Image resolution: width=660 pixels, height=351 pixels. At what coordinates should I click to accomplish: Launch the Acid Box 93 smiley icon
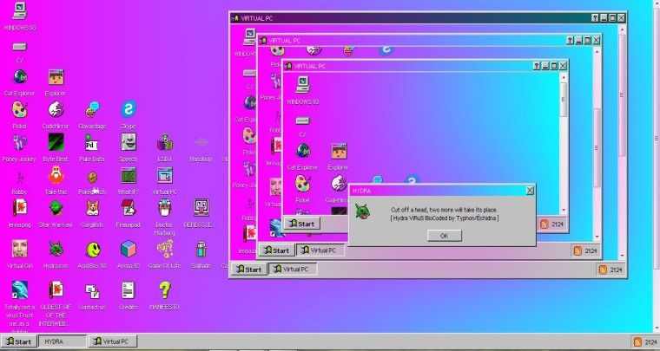92,250
